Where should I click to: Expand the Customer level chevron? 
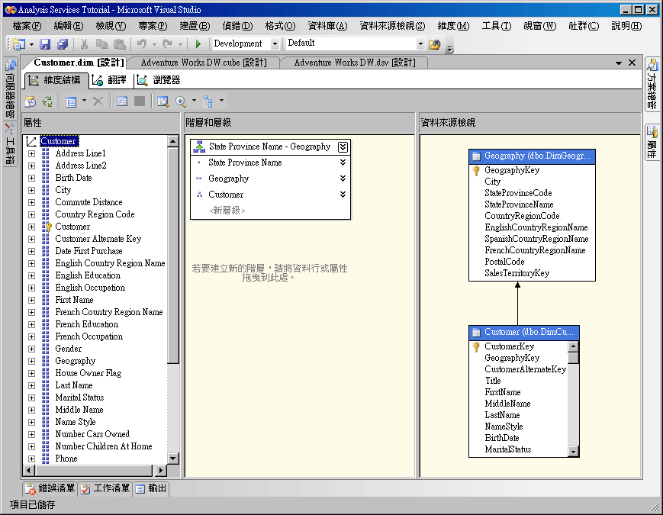coord(343,195)
